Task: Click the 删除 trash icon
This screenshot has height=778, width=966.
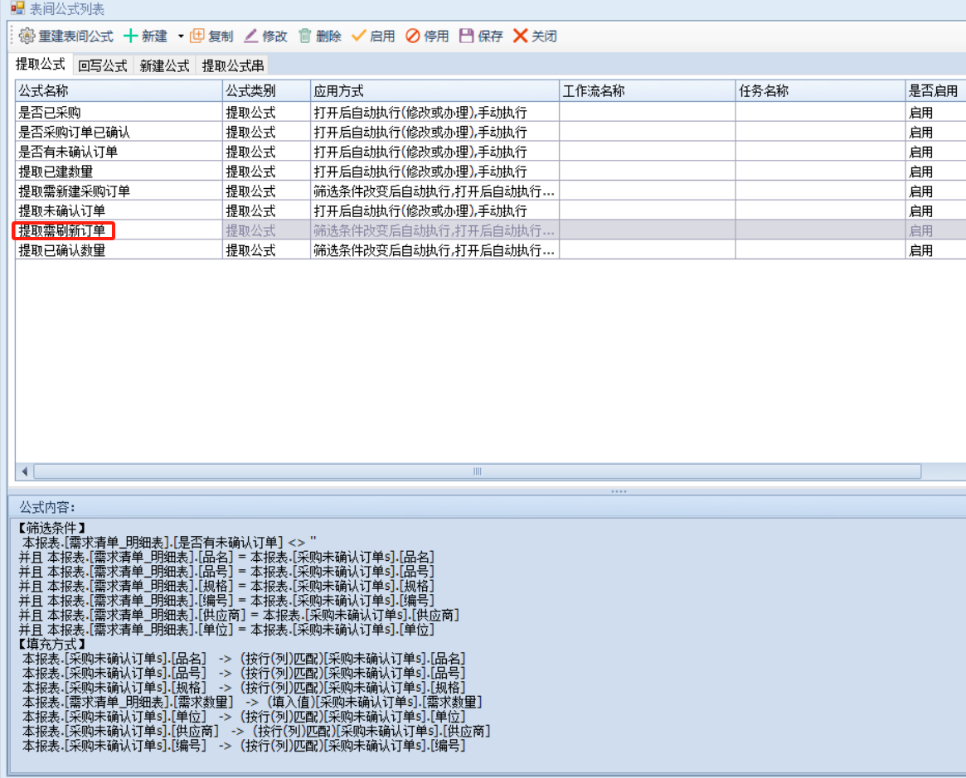Action: [x=305, y=36]
